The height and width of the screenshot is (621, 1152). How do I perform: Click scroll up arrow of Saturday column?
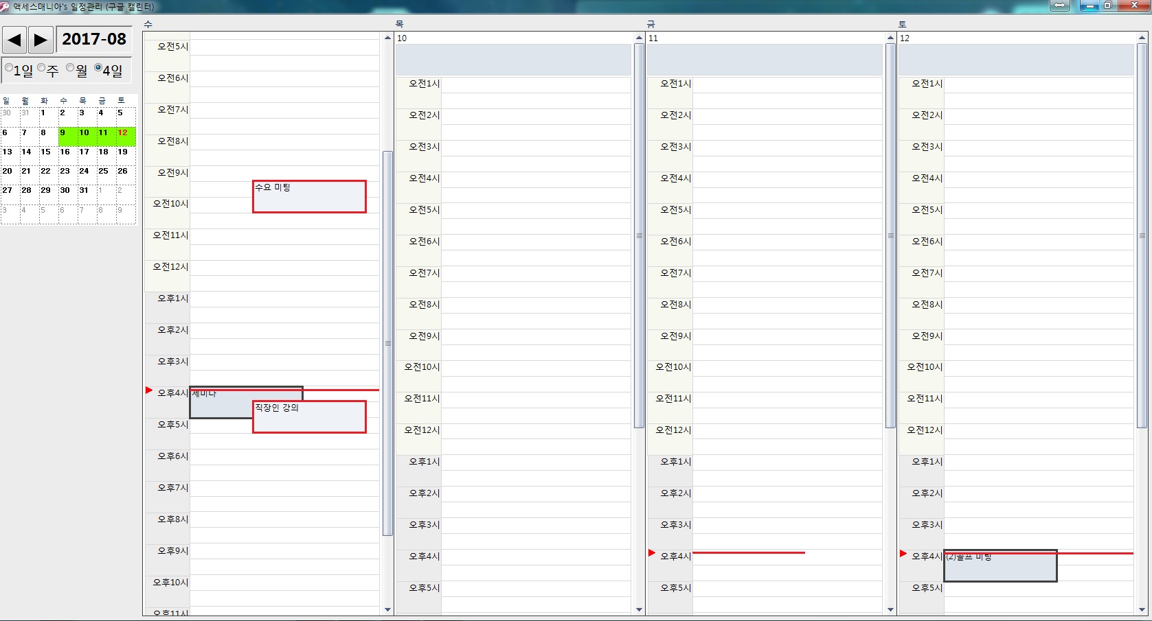(1142, 38)
